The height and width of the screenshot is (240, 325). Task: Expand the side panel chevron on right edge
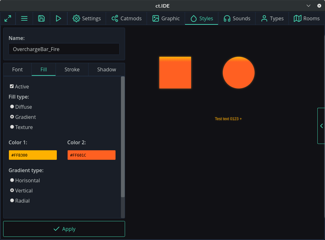(x=321, y=126)
